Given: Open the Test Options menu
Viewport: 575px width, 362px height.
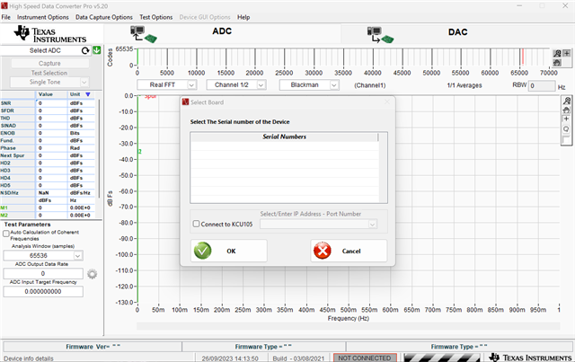Looking at the screenshot, I should (x=155, y=17).
